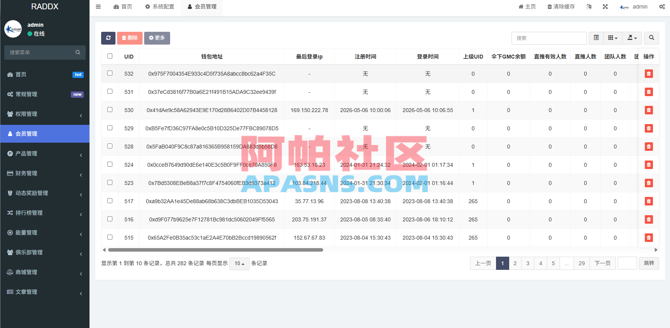Click the language translate icon in header

pyautogui.click(x=589, y=7)
